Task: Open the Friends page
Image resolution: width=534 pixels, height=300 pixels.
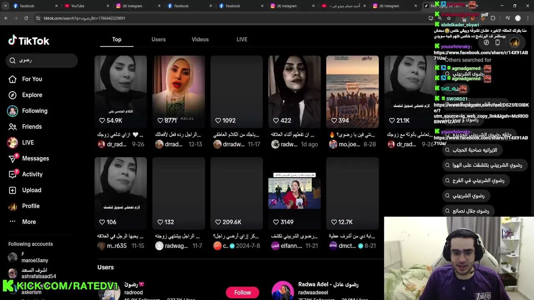Action: click(x=32, y=127)
